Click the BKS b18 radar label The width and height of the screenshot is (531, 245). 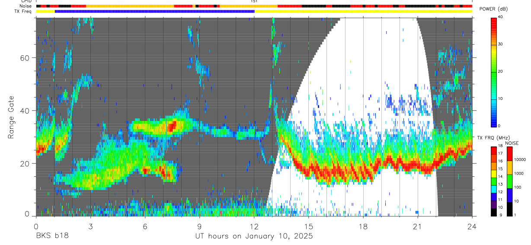[x=52, y=236]
